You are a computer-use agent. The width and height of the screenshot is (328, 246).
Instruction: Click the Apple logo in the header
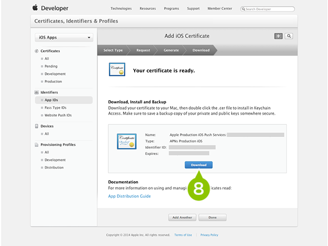click(35, 7)
